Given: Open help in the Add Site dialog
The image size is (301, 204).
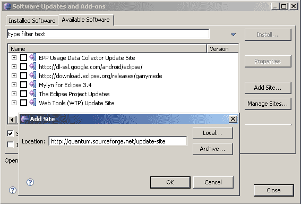Looking at the screenshot, I should click(30, 182).
